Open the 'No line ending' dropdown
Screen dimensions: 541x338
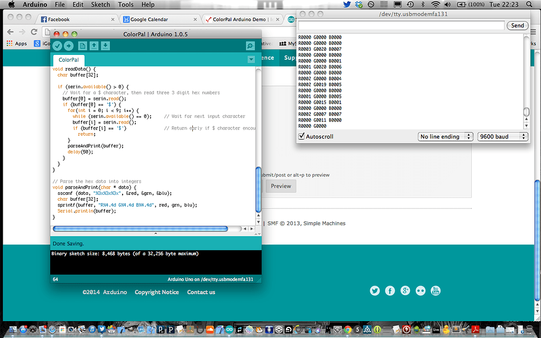pos(445,136)
